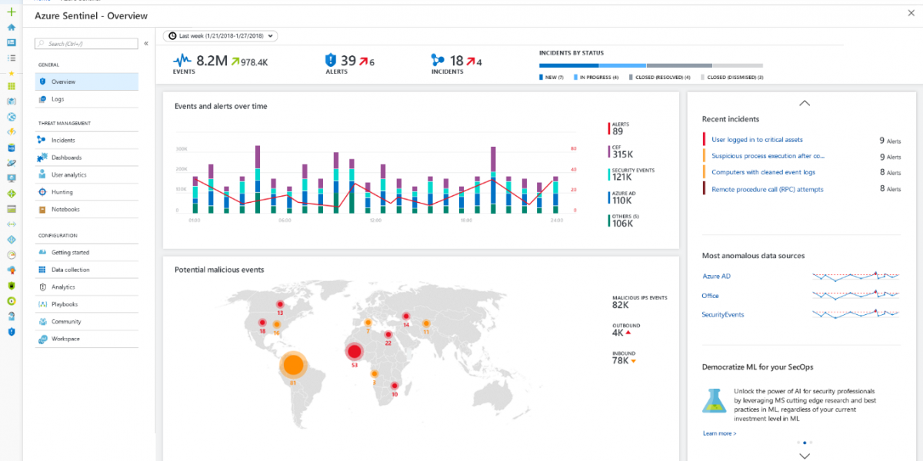Click the red map bubble labeled 14
Viewport: 923px width, 461px height.
point(406,316)
